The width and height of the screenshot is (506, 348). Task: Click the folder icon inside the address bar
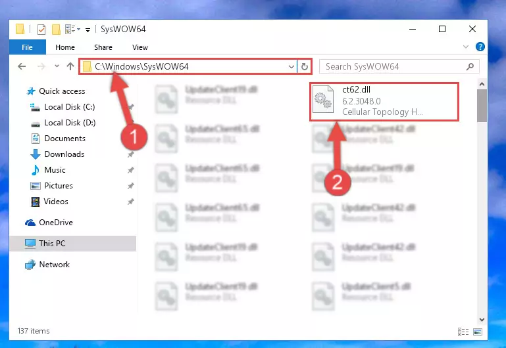[87, 66]
